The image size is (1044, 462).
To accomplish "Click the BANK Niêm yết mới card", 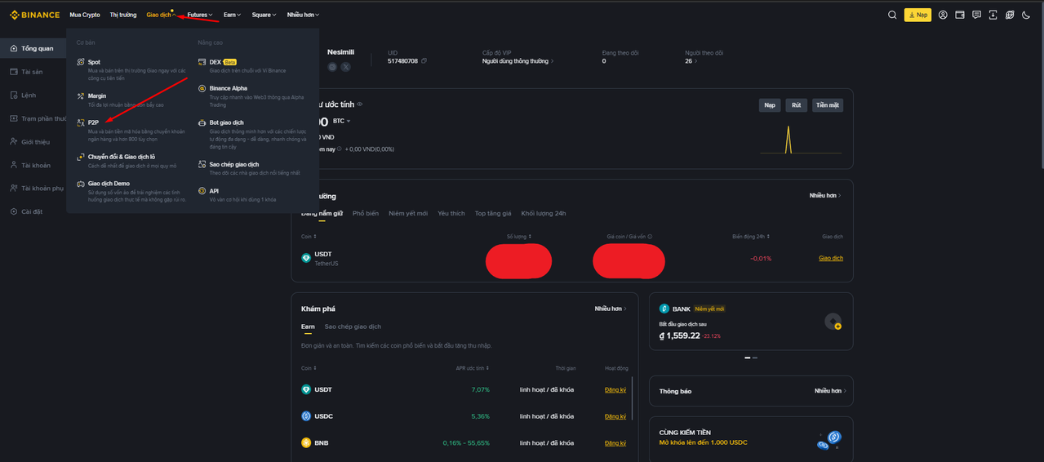I will coord(751,323).
